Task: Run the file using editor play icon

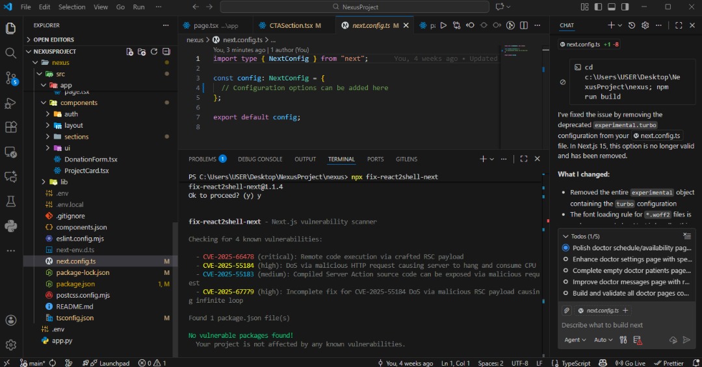Action: [443, 25]
